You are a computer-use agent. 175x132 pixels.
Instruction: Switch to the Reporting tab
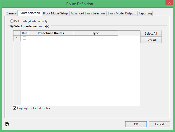(x=145, y=13)
